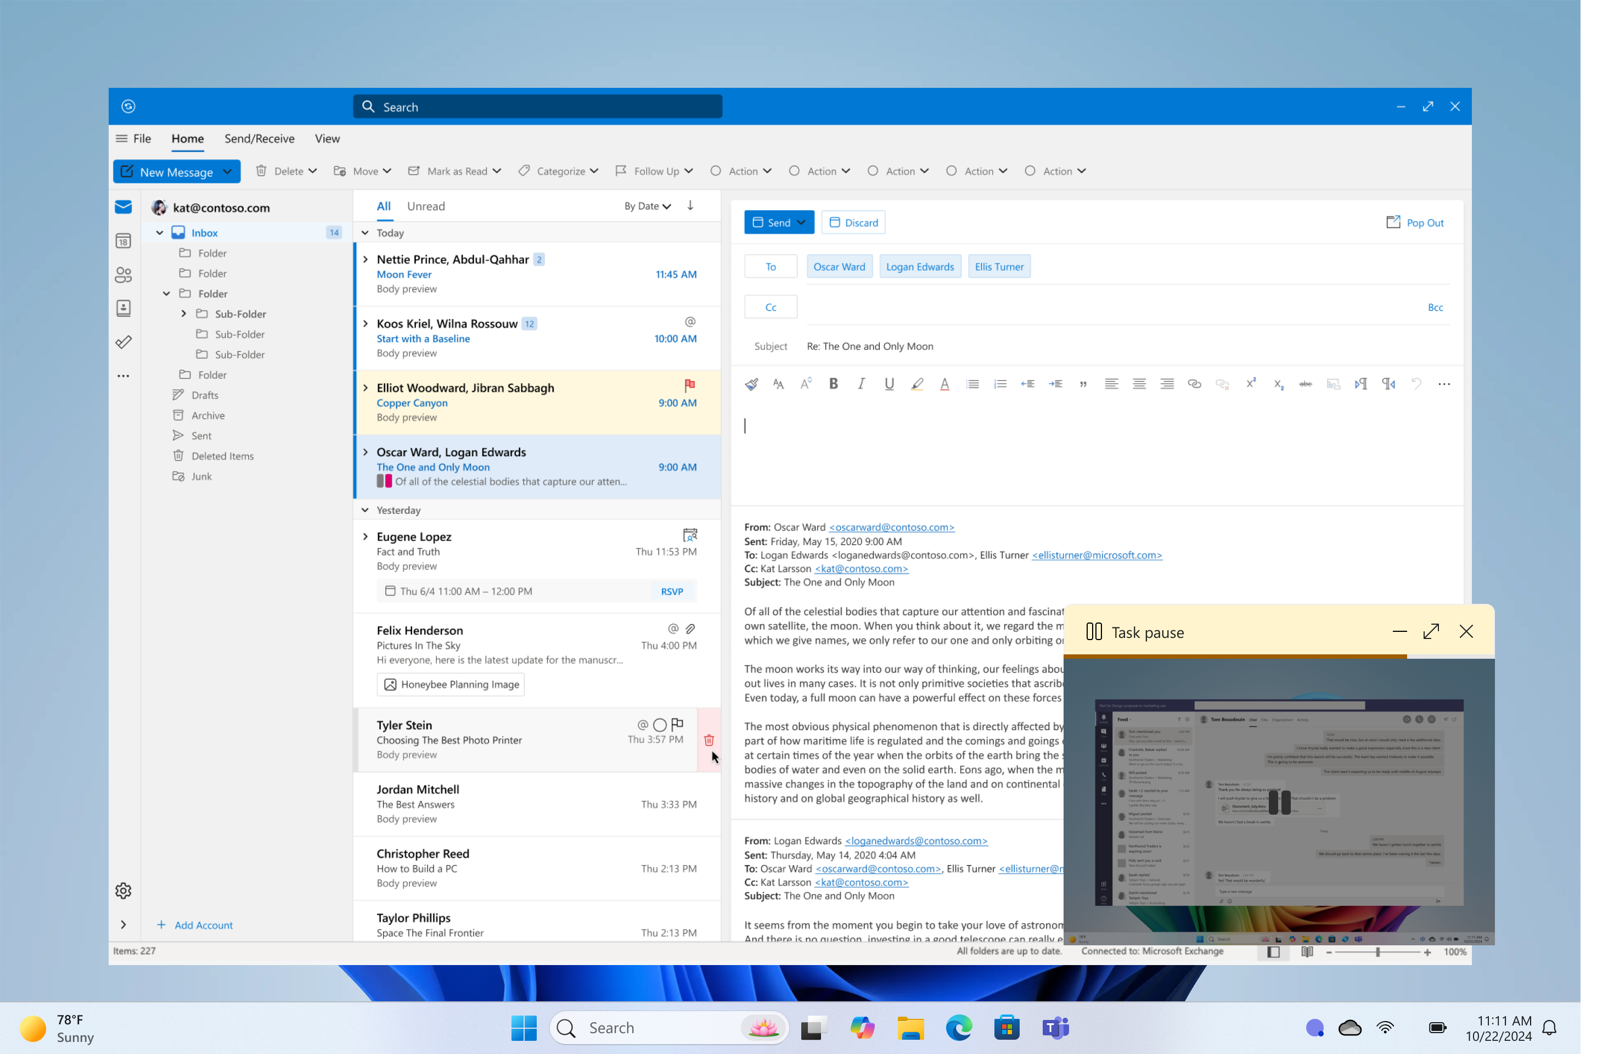Viewport: 1597px width, 1054px height.
Task: Click the font color icon
Action: [954, 388]
